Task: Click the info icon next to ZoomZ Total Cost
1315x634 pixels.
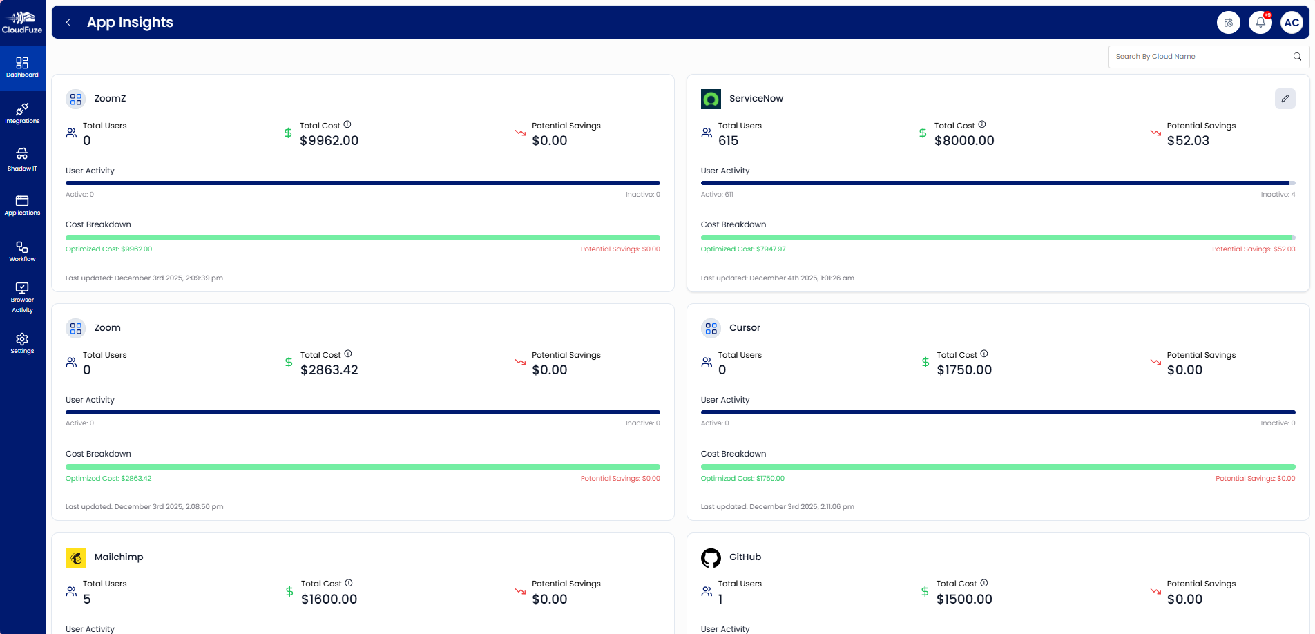Action: tap(347, 124)
